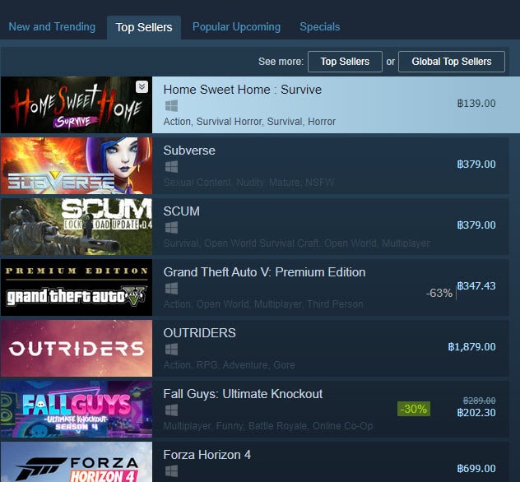Click the Windows icon under Grand Theft Auto V

tap(171, 289)
